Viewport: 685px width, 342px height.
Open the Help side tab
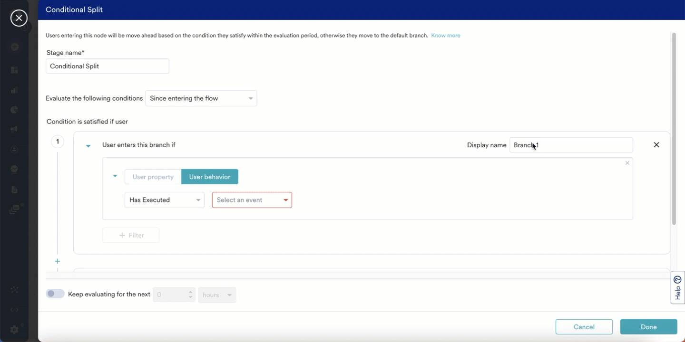point(678,287)
